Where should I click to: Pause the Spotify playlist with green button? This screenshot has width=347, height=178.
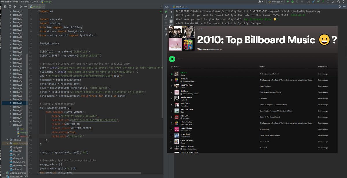(x=172, y=59)
